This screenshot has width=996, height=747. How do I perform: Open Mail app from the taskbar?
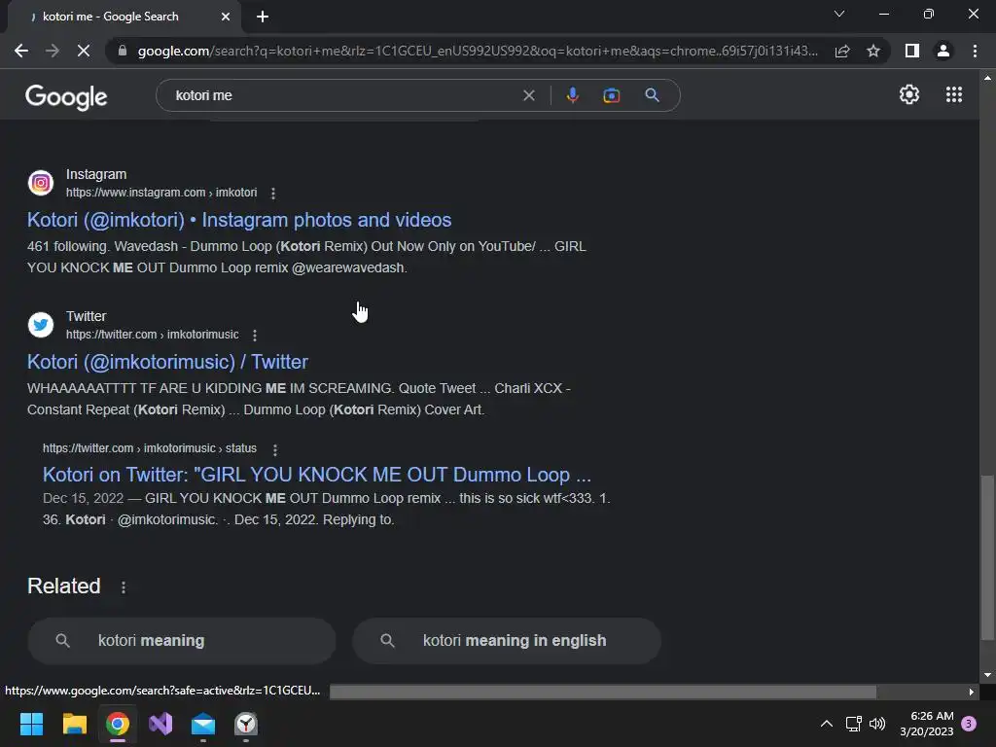pos(203,724)
